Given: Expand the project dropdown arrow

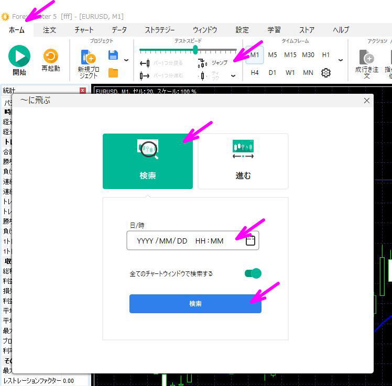Looking at the screenshot, I should click(x=126, y=60).
